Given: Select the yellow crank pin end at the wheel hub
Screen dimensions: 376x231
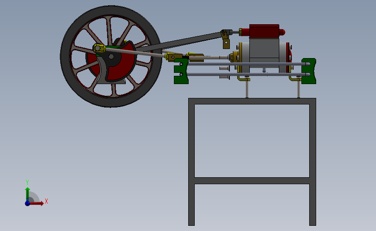Looking at the screenshot, I should [98, 49].
